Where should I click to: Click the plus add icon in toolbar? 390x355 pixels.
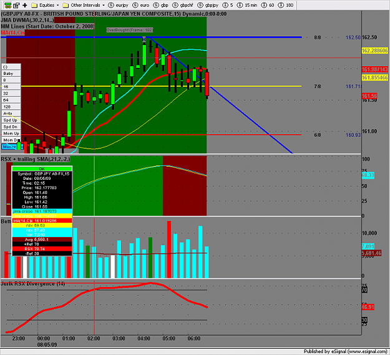tap(24, 5)
